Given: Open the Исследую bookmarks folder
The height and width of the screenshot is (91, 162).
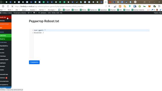Looking at the screenshot, I should tap(52, 10).
